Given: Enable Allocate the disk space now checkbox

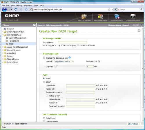Looking at the screenshot, I should (x=44, y=58).
